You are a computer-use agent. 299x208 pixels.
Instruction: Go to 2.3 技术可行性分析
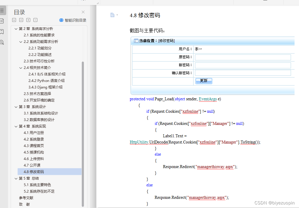39,61
